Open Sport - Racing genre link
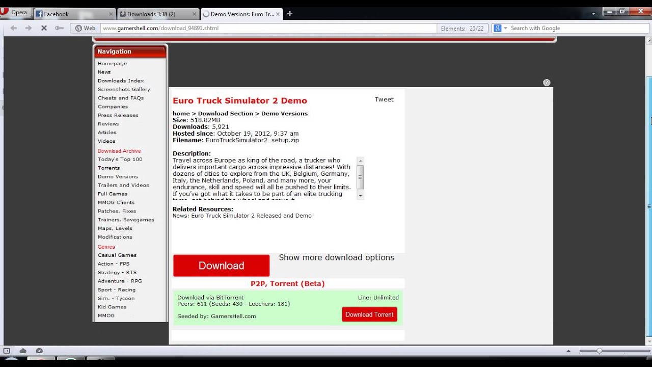Viewport: 652px width, 367px height. click(x=117, y=290)
